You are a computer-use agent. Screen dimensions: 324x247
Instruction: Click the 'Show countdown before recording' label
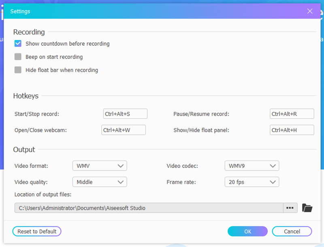68,44
